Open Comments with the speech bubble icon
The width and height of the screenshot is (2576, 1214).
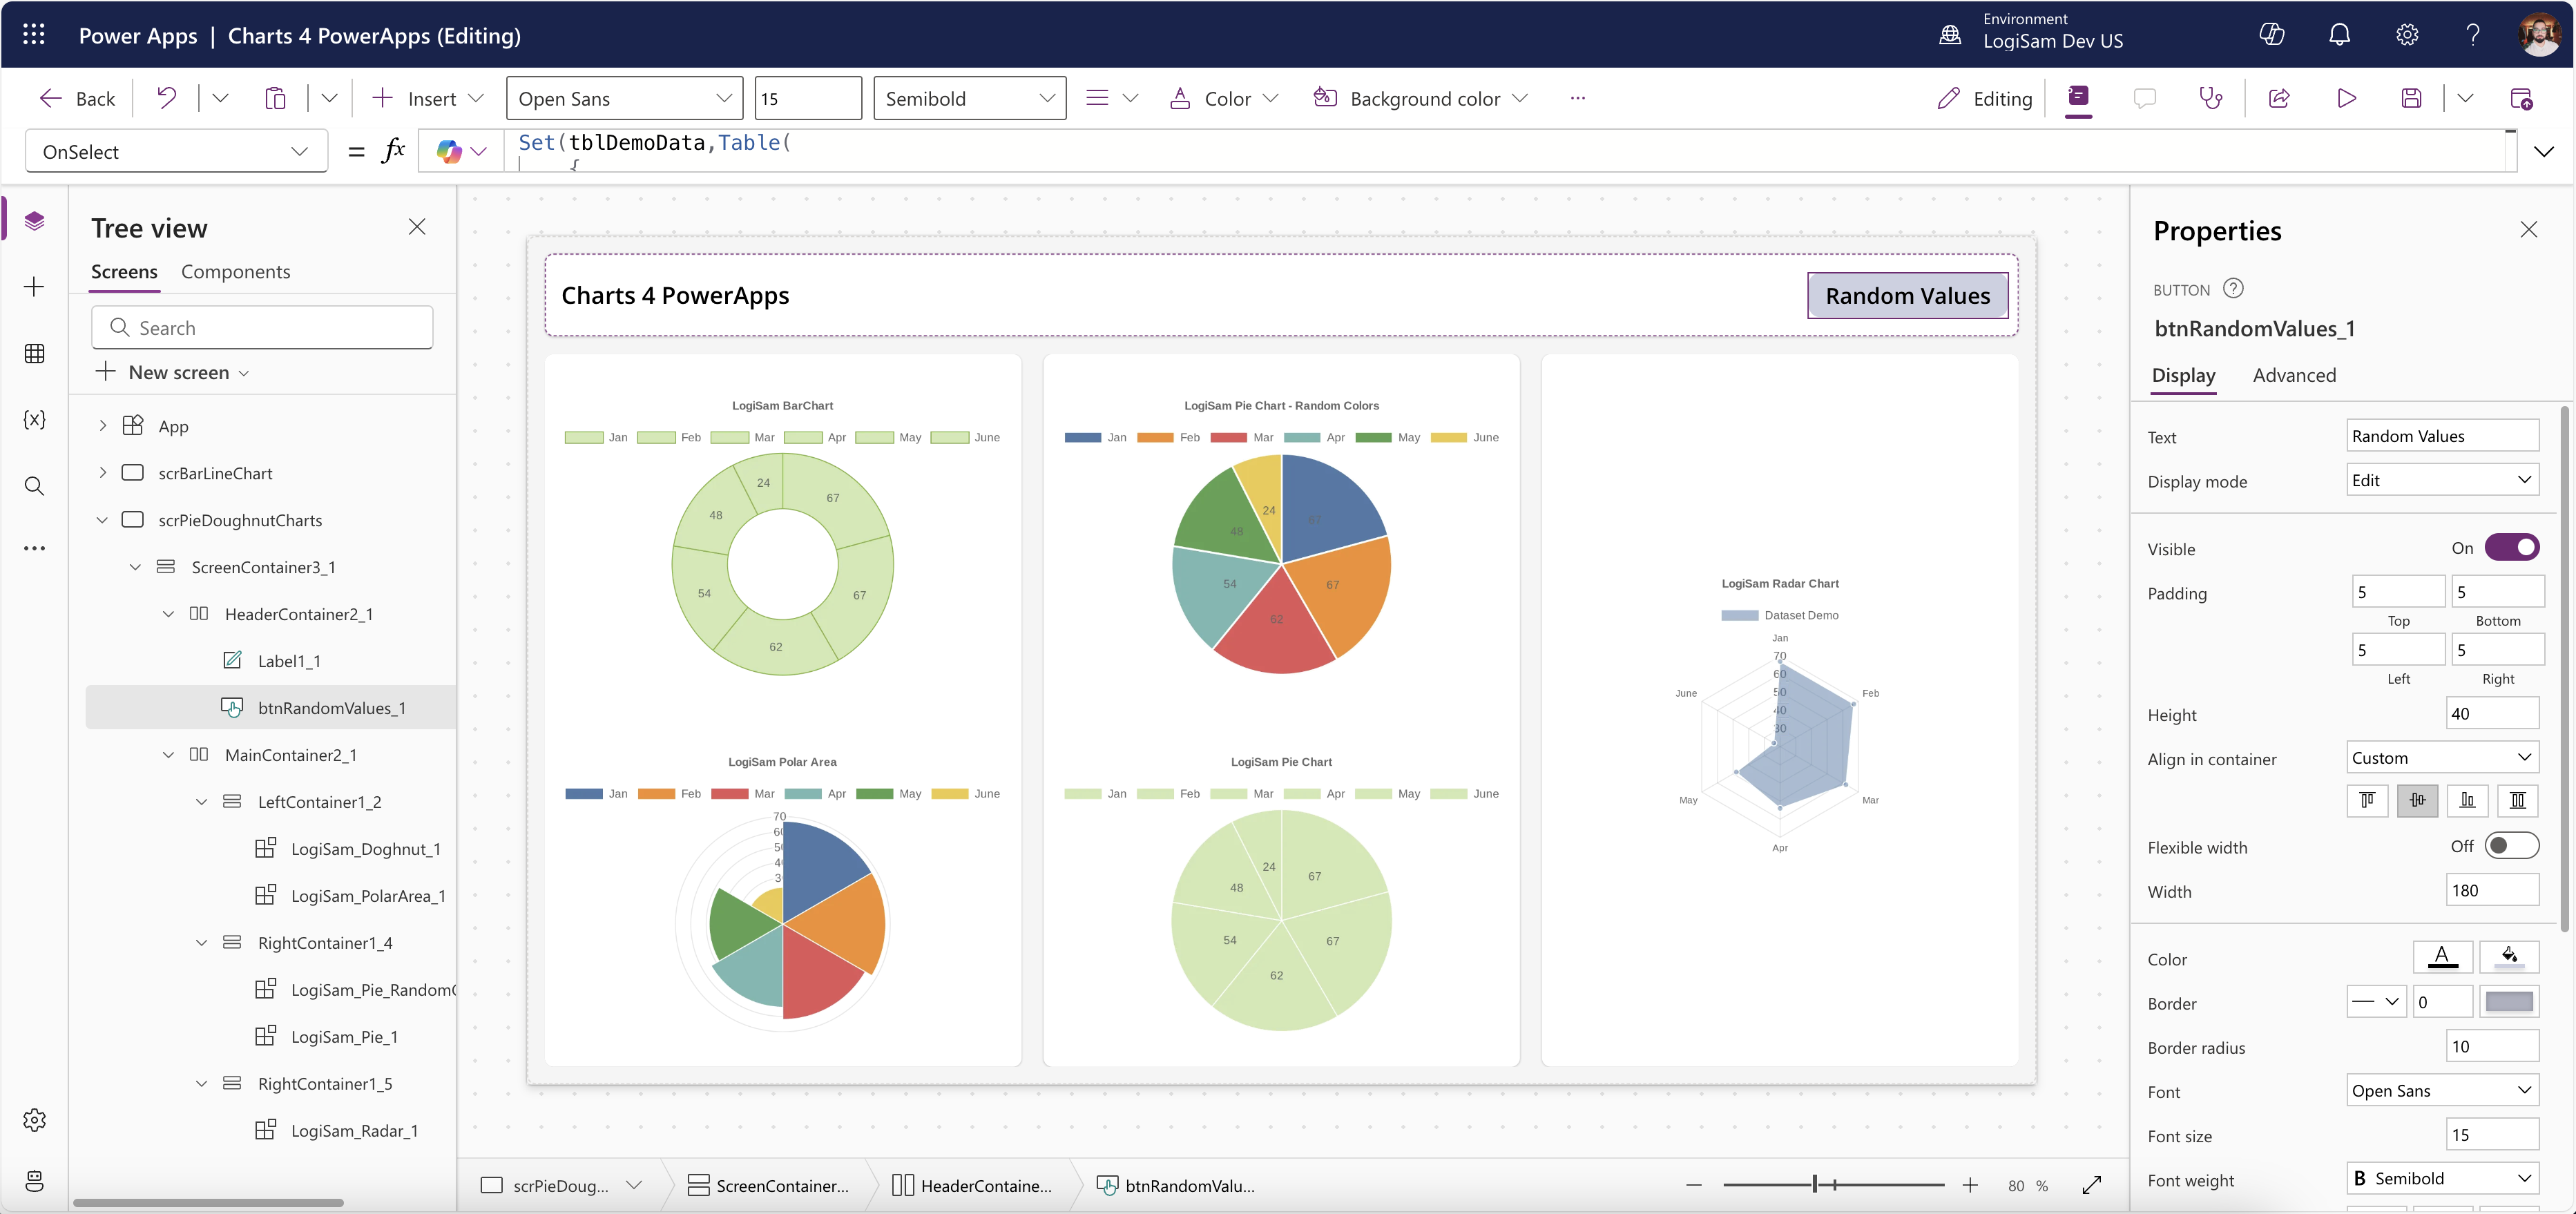[x=2146, y=98]
